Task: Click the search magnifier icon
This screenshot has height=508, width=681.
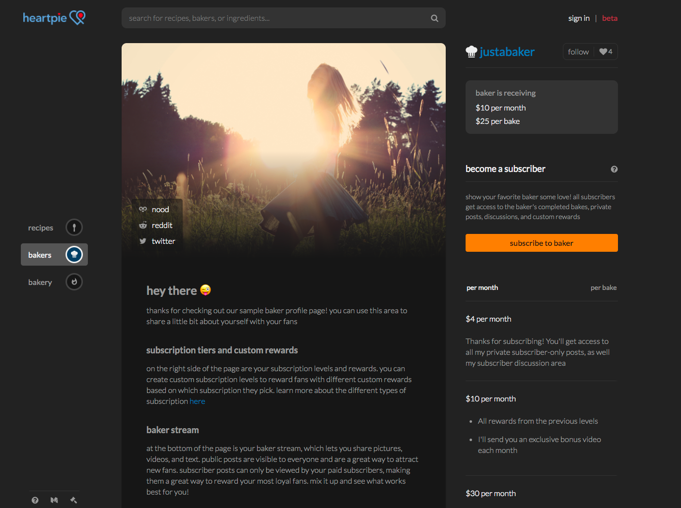Action: (434, 18)
